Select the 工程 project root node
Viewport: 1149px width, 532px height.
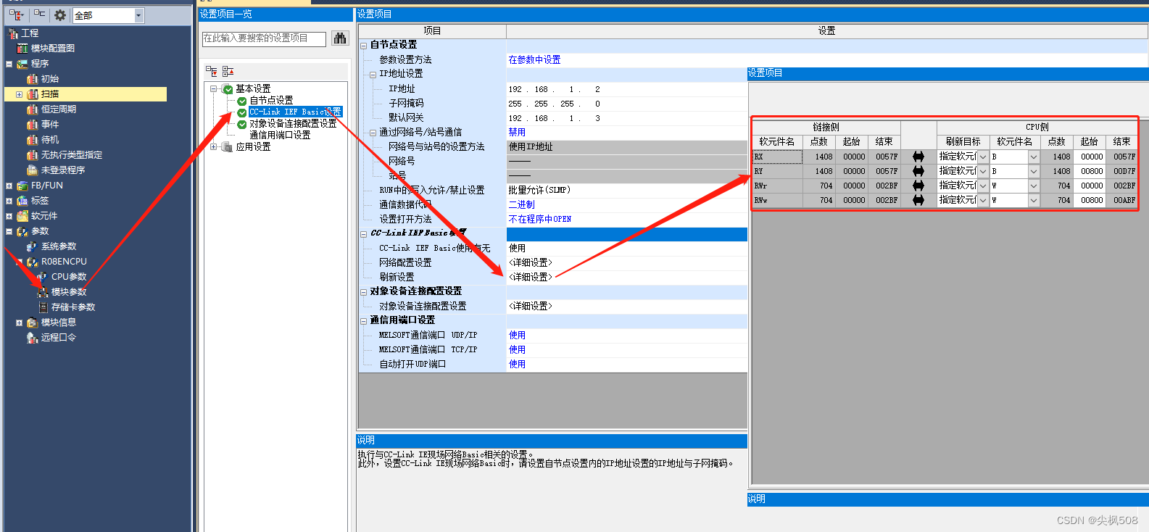click(x=30, y=33)
